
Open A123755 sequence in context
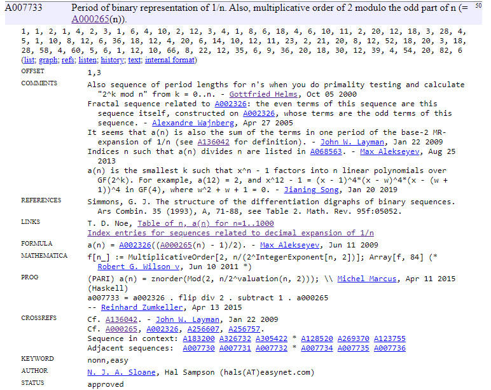pyautogui.click(x=389, y=338)
